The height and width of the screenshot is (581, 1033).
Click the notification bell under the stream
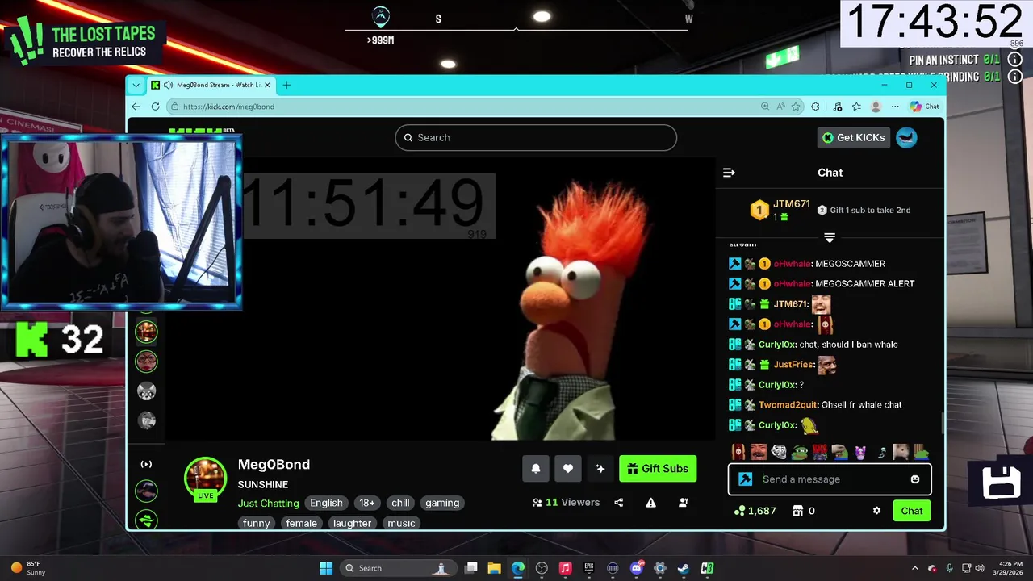tap(536, 469)
